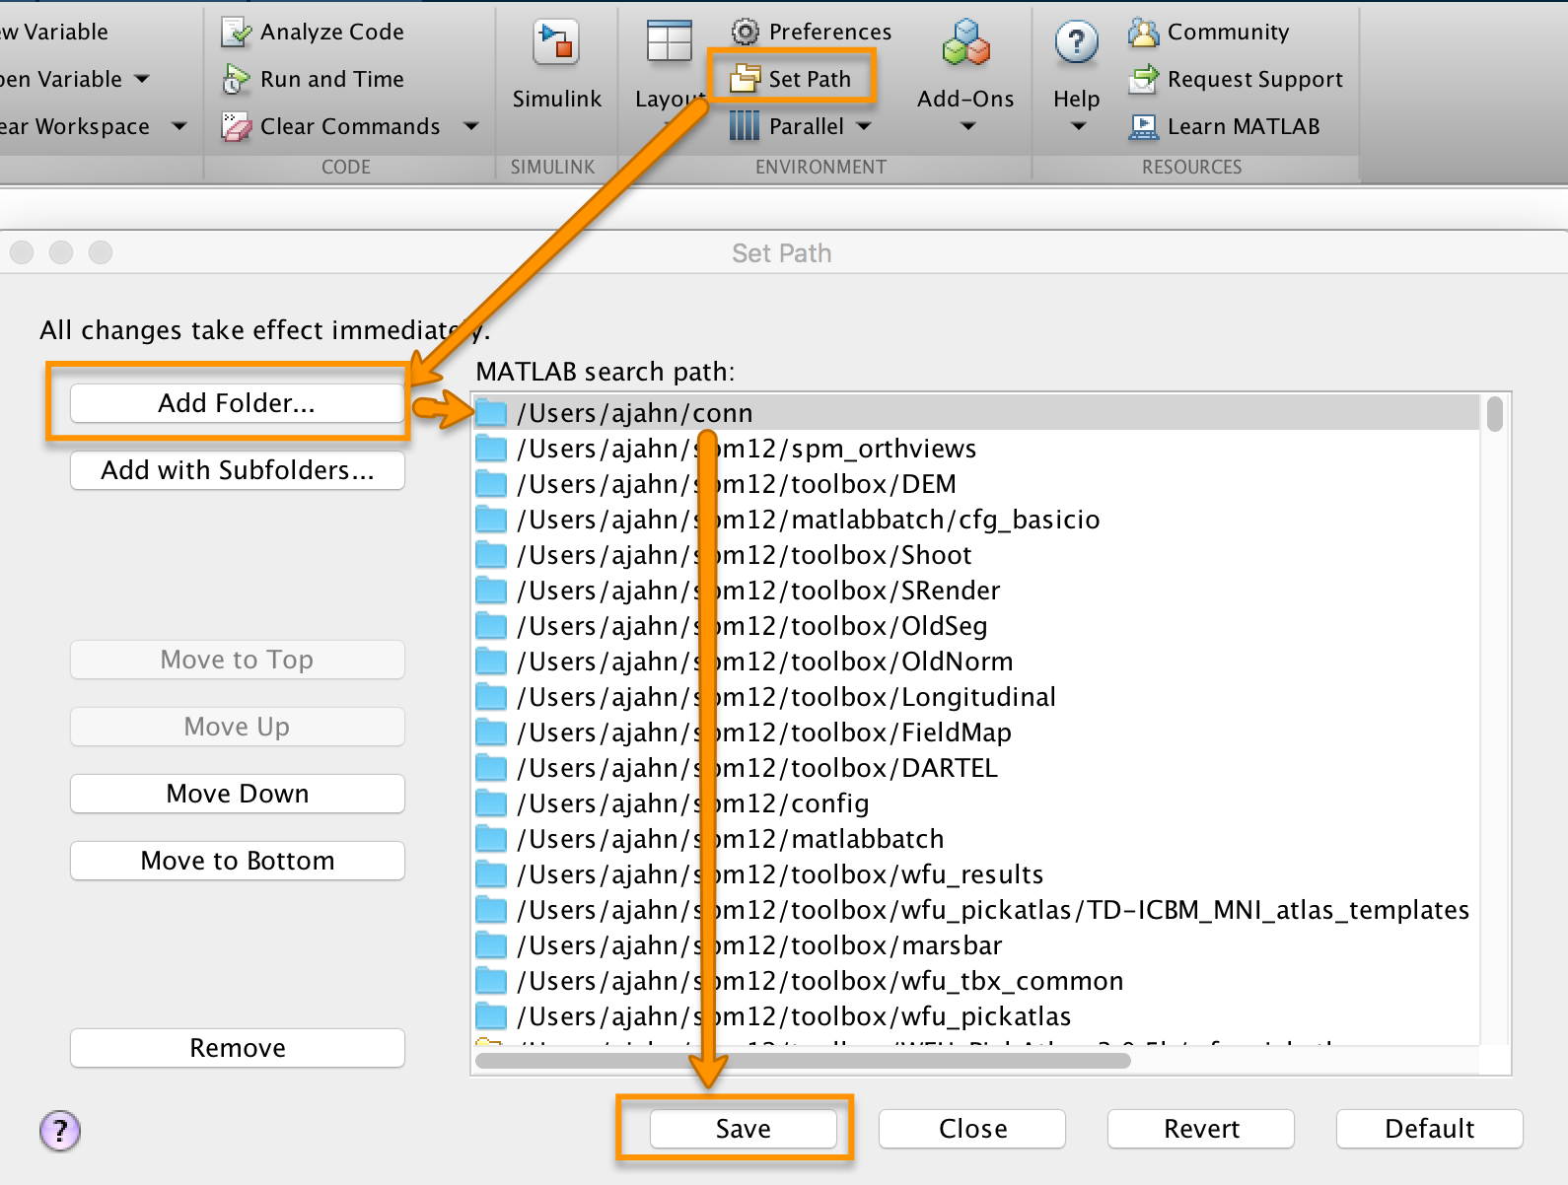Click folder icon beside spm12/toolbox/DARTEL path
Viewport: 1568px width, 1185px height.
pos(490,768)
